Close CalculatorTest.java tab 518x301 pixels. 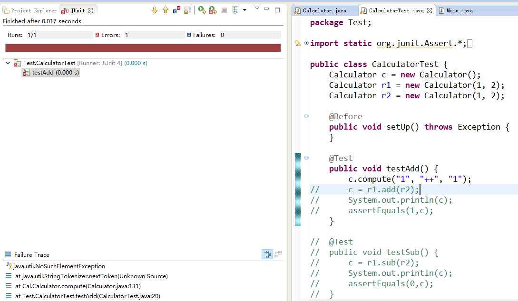430,10
